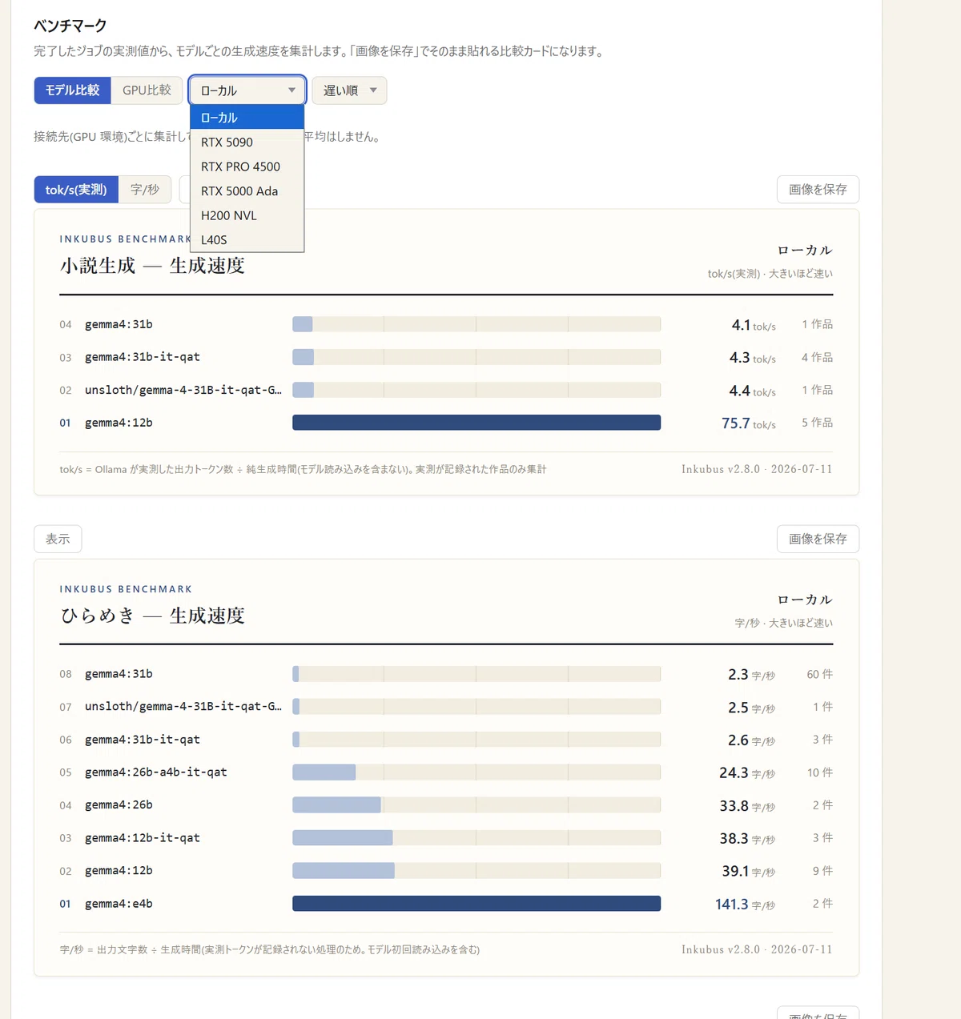The width and height of the screenshot is (961, 1019).
Task: Click the 38.3 字/秒 bar for gemma4:12b-it-qat
Action: (343, 838)
